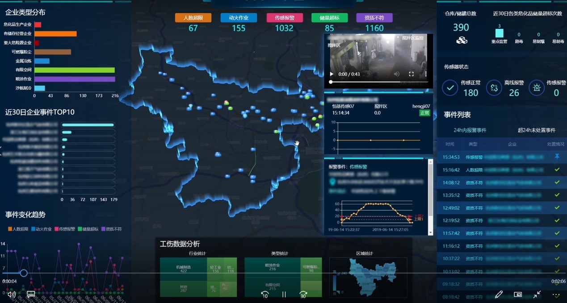The height and width of the screenshot is (303, 567).
Task: Click the 处置情况 column header
Action: click(x=556, y=144)
